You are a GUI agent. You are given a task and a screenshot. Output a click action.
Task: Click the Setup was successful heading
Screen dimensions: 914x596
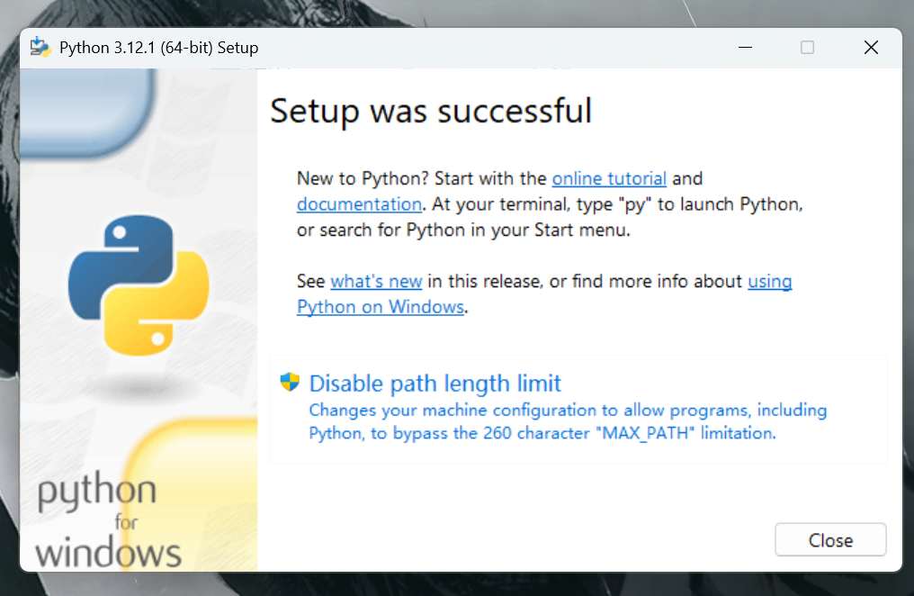point(431,111)
